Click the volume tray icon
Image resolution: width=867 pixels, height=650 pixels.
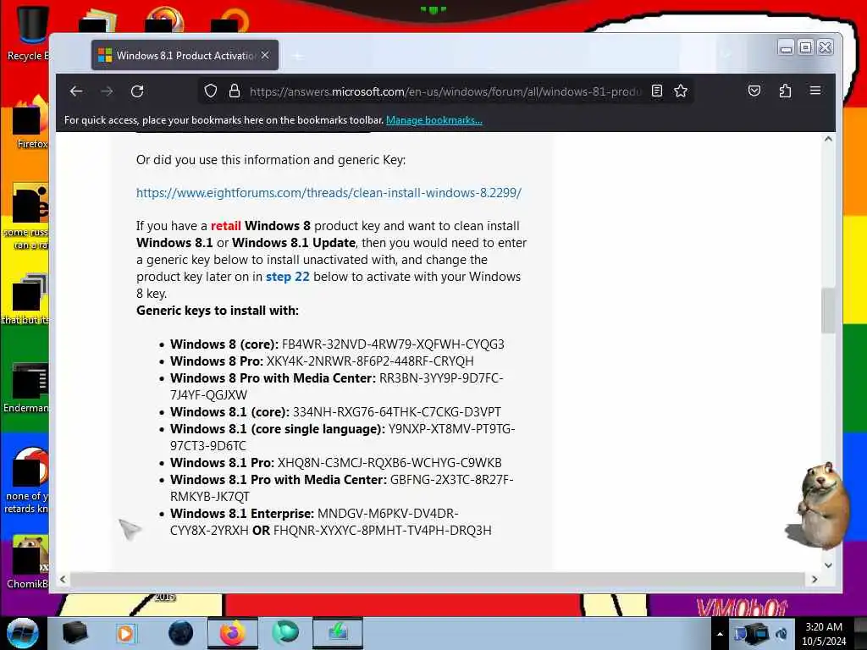pos(781,634)
